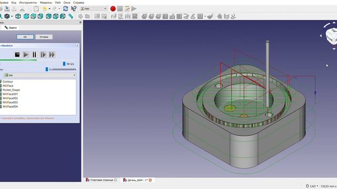Switch to rear view cube icon

(48, 16)
